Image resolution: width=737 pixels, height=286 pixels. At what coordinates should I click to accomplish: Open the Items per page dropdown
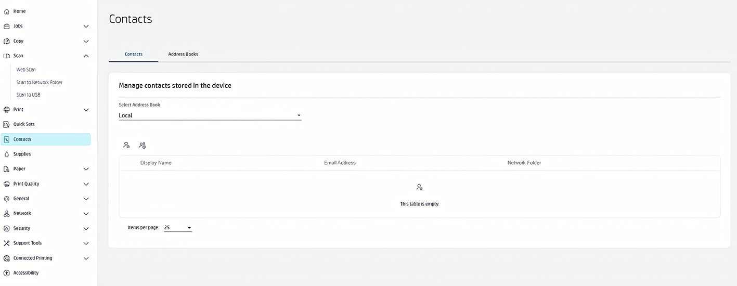[x=178, y=228]
